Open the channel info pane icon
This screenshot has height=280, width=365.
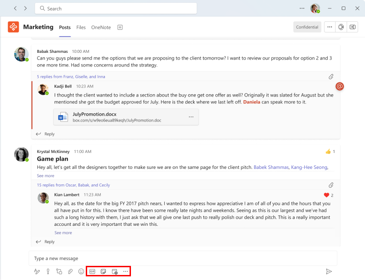tap(352, 27)
